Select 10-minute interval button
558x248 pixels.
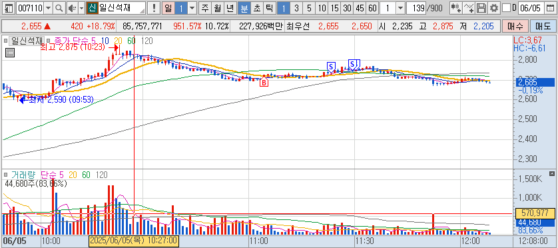(x=322, y=8)
